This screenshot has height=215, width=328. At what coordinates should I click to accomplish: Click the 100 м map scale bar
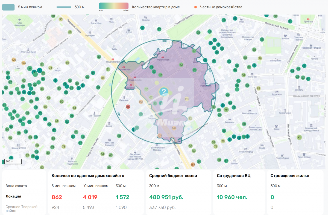pos(12,161)
